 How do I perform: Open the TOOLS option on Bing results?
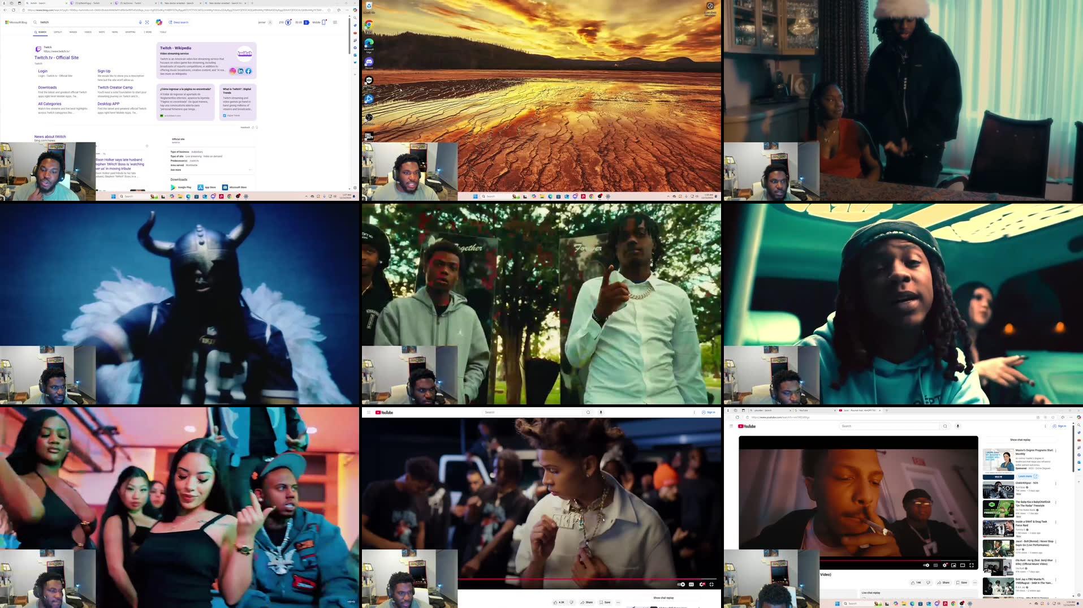(163, 32)
